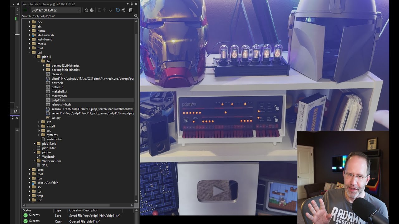The image size is (399, 224).
Task: Click the scroll-right arrow of file tree
Action: point(132,205)
